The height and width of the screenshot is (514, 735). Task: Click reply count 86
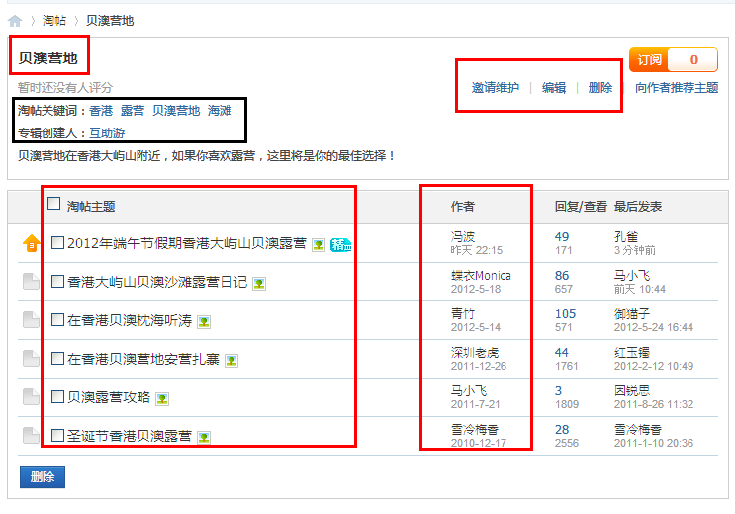[x=562, y=276]
